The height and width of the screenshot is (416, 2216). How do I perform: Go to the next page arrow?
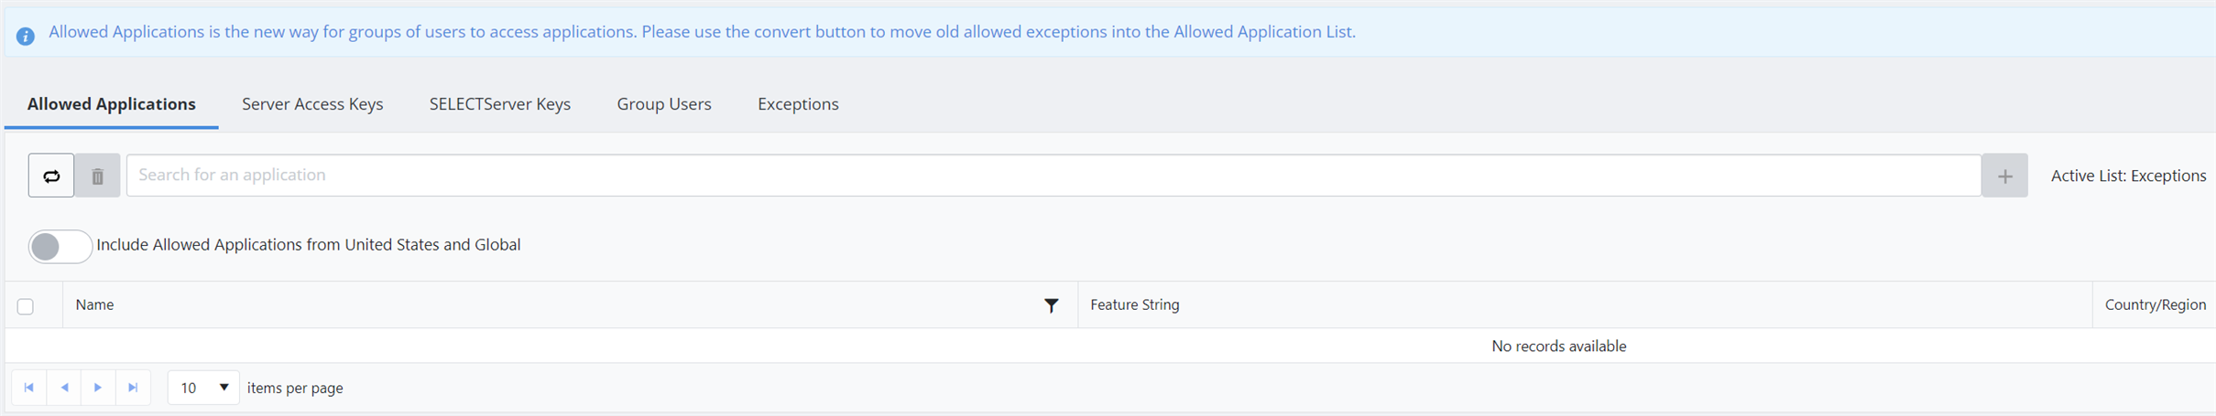tap(98, 388)
